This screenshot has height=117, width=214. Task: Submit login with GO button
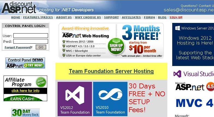(x=41, y=47)
